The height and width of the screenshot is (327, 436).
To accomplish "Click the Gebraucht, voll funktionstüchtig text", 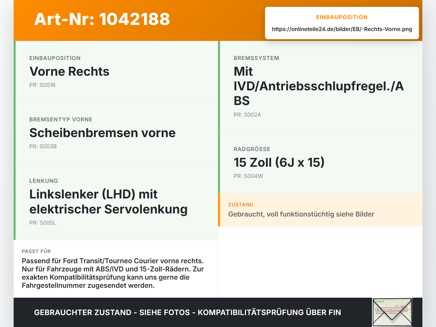I will point(301,214).
